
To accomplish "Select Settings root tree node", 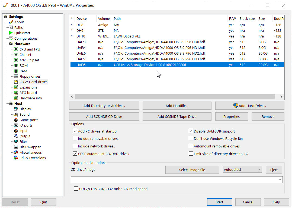I will coord(16,17).
